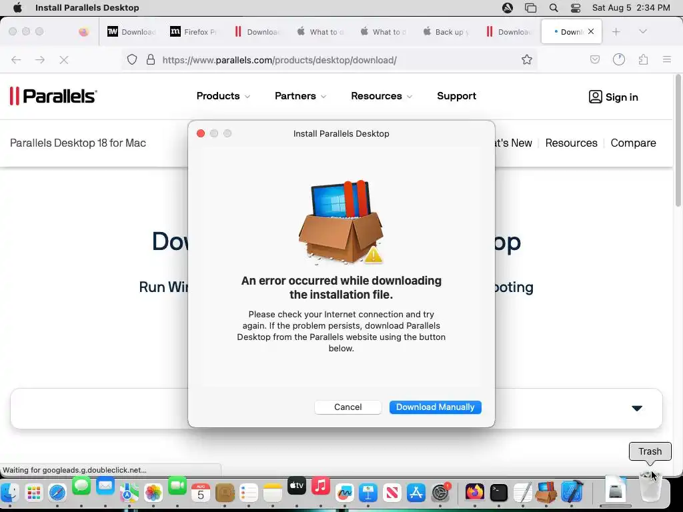Open Music from the Dock
The height and width of the screenshot is (512, 683).
tap(321, 486)
